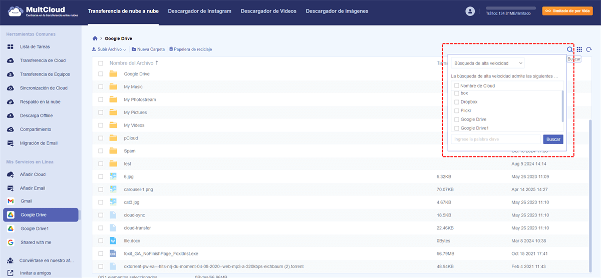This screenshot has height=278, width=601.
Task: Click Ilimitado de por Vida button
Action: click(x=568, y=11)
